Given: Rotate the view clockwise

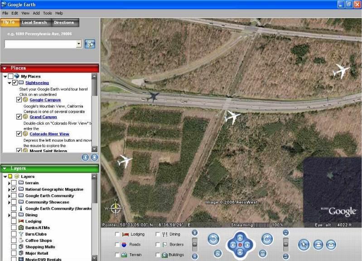Looking at the screenshot, I should point(267,239).
